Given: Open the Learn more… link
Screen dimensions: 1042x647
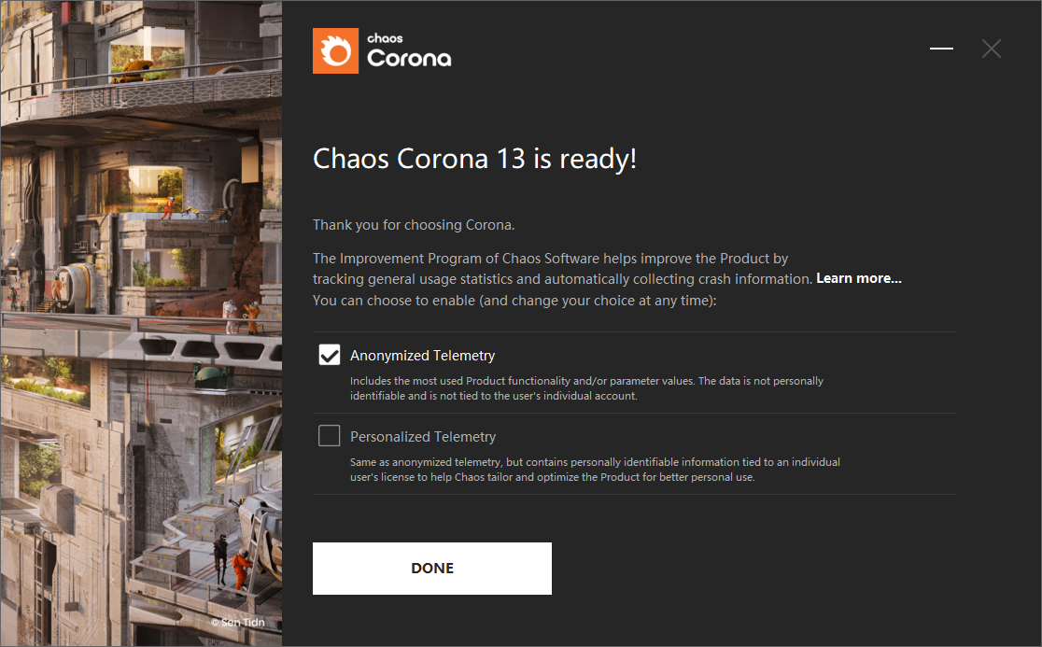Looking at the screenshot, I should coord(859,278).
